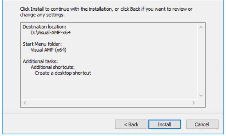Click the horizontal scroll left arrow
The image size is (226, 136).
point(25,103)
